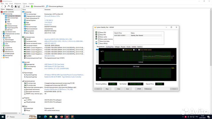Toggle Stress cache checkbox

pos(99,37)
